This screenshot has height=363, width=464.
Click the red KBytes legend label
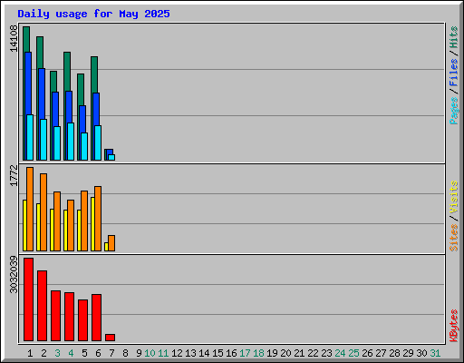pos(453,326)
